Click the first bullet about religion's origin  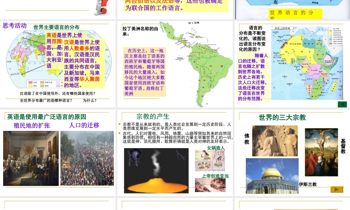pyautogui.click(x=177, y=126)
